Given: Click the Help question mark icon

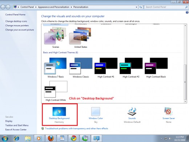Looking at the screenshot, I should tap(187, 12).
